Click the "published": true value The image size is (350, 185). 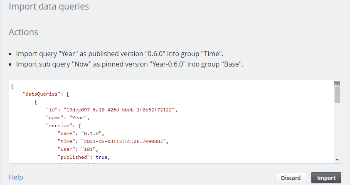coord(101,157)
